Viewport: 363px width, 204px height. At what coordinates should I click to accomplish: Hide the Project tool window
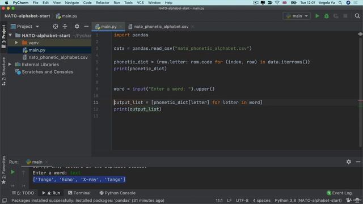tap(86, 27)
